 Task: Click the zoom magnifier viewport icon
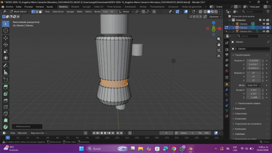tap(219, 39)
